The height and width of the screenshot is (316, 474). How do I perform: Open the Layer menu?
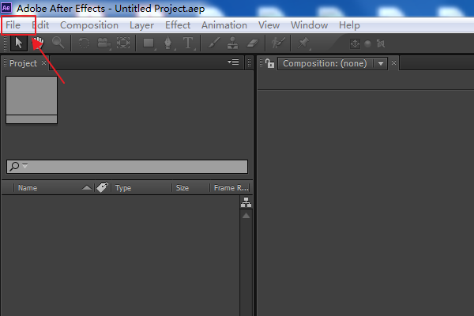coord(141,25)
